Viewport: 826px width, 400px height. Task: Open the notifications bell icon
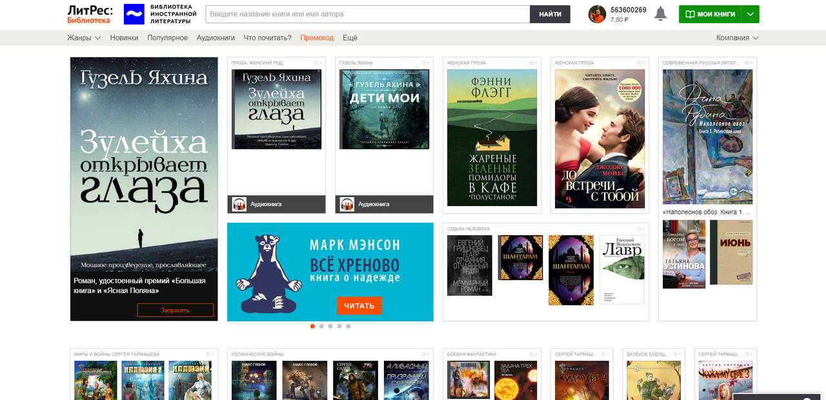tap(660, 14)
